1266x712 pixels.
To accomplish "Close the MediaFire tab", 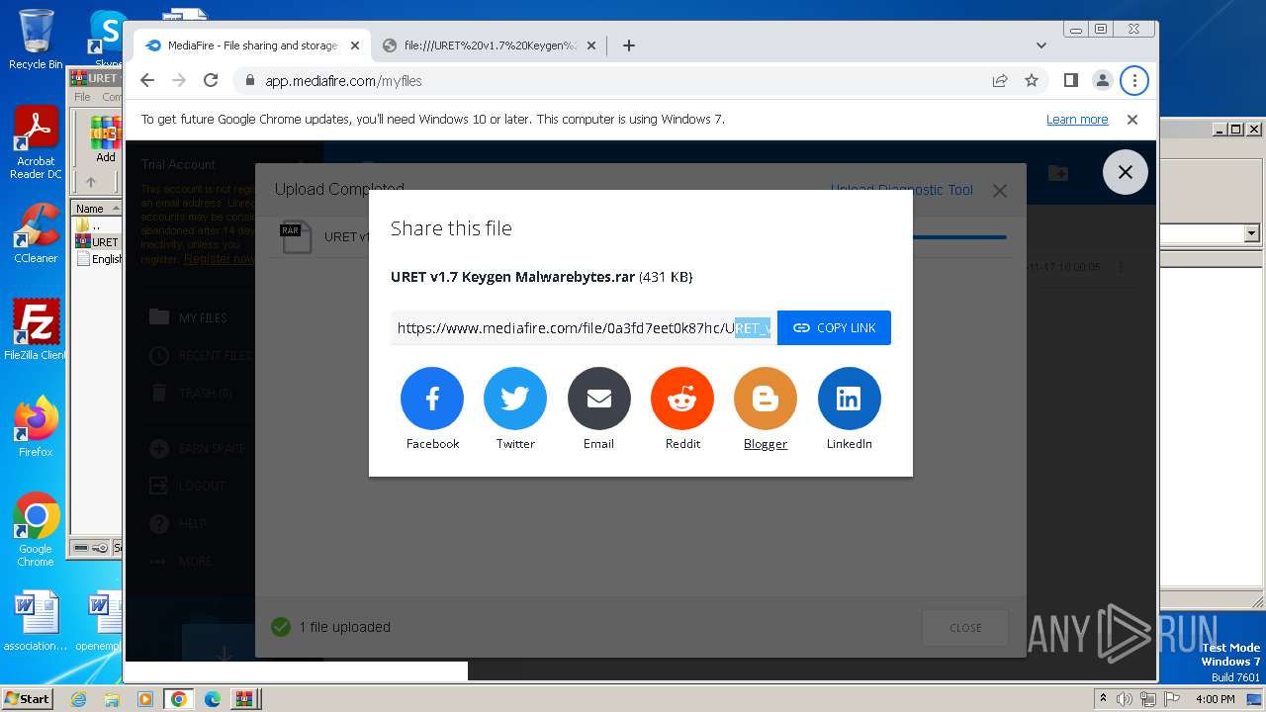I will [x=355, y=45].
